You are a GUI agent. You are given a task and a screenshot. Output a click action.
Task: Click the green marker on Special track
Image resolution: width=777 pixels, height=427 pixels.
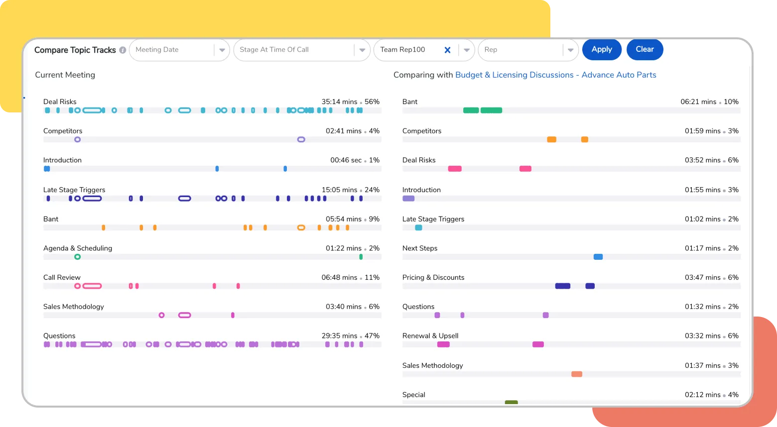coord(512,402)
